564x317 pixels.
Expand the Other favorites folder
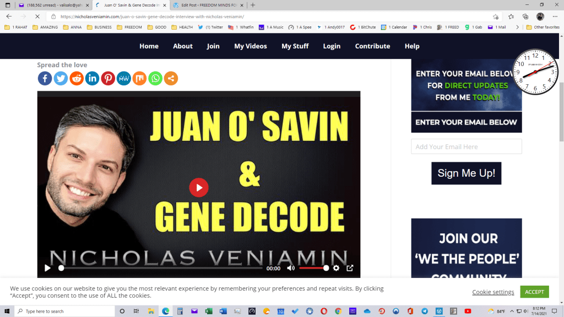pos(543,27)
